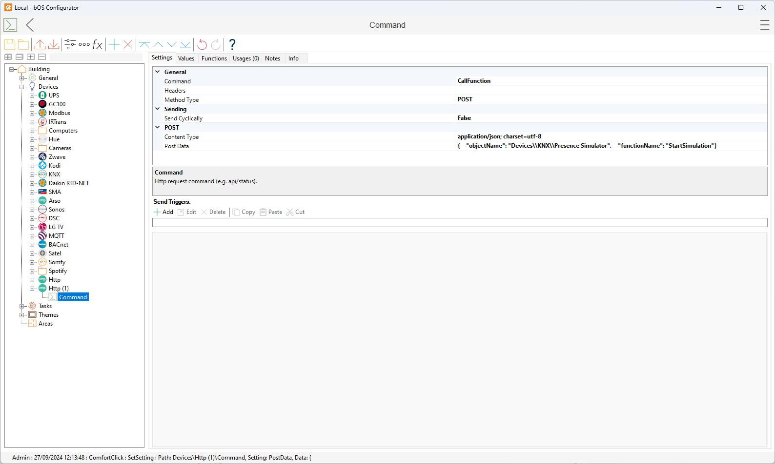This screenshot has height=464, width=775.
Task: Click the Paste trigger button
Action: (271, 212)
